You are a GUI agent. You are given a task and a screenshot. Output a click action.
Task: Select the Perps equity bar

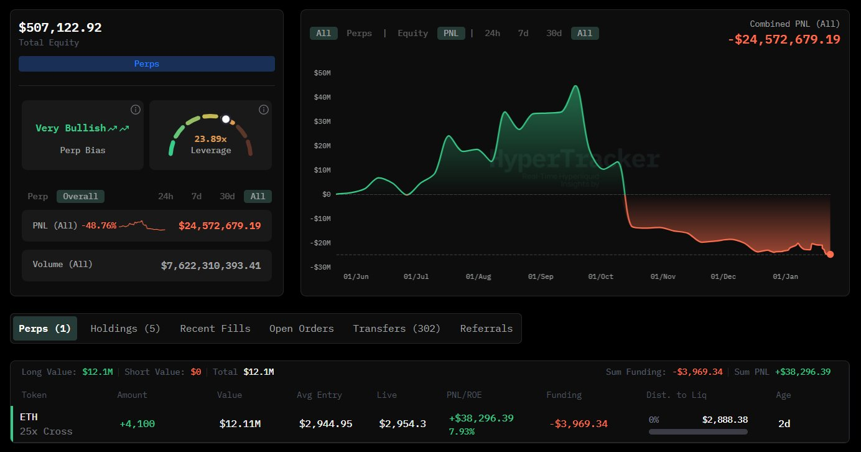point(147,64)
